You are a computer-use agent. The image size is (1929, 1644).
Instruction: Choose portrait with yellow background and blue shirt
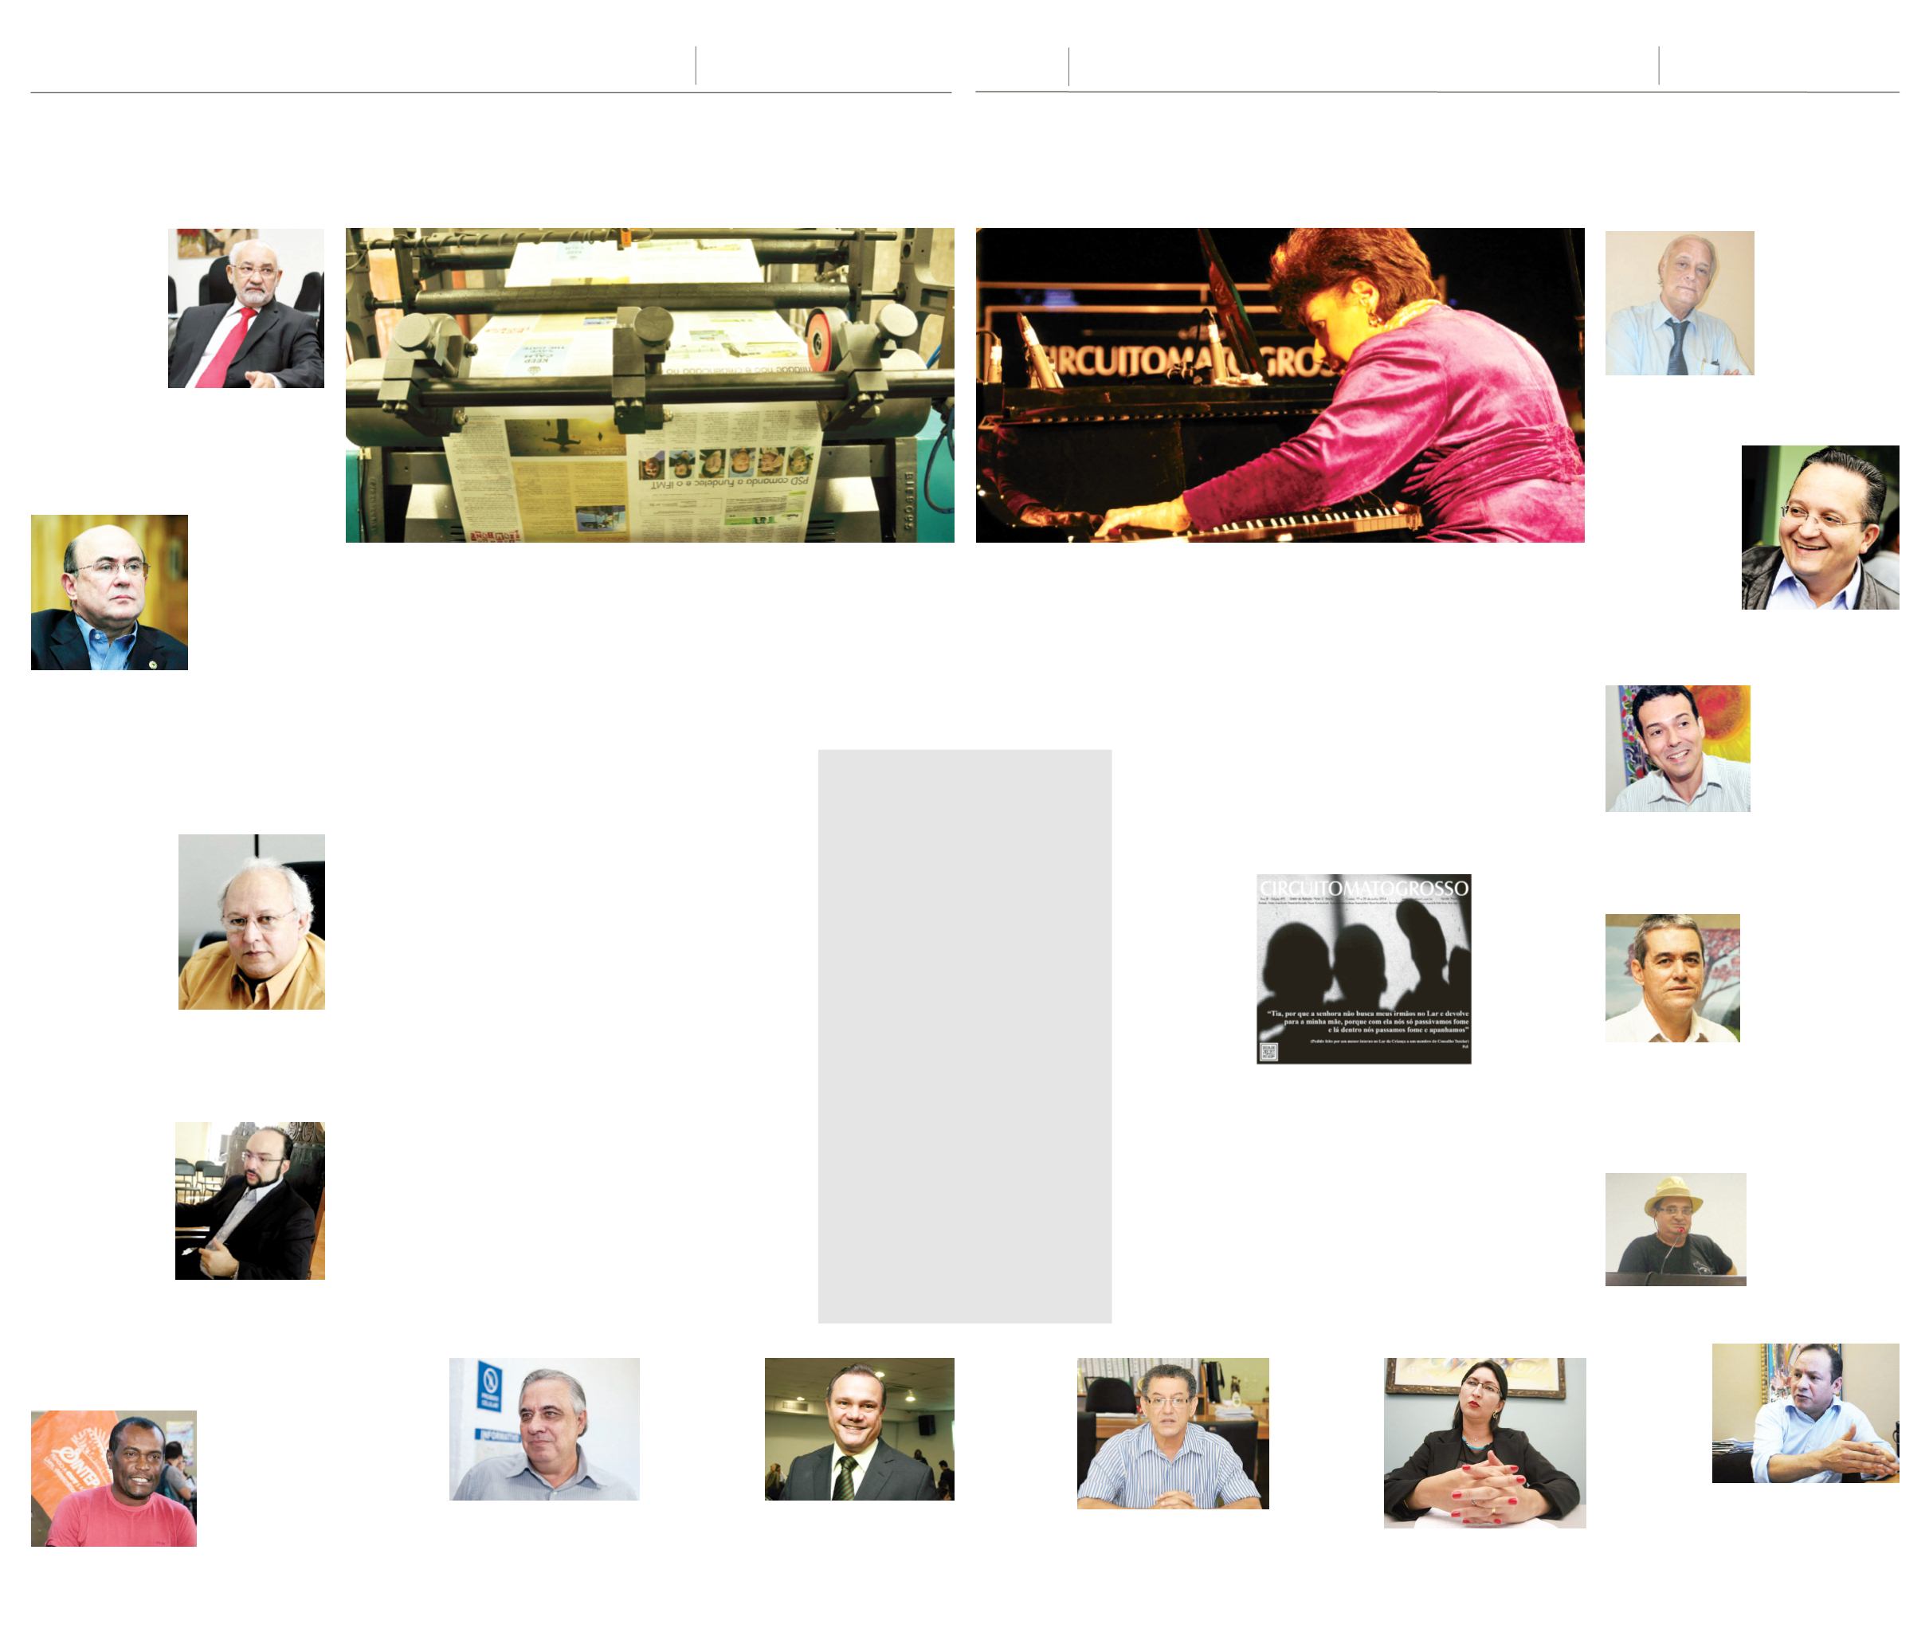[x=109, y=592]
